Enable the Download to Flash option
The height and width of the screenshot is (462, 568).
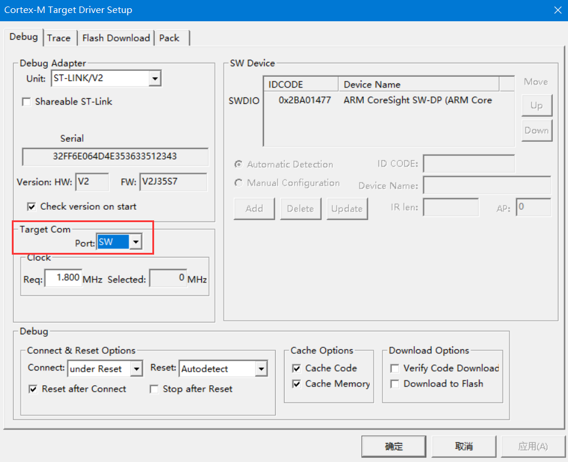pyautogui.click(x=394, y=383)
